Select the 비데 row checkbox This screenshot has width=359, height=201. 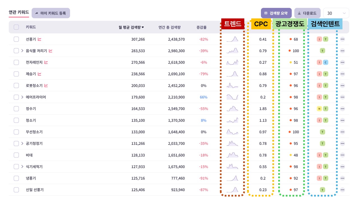coord(16,155)
